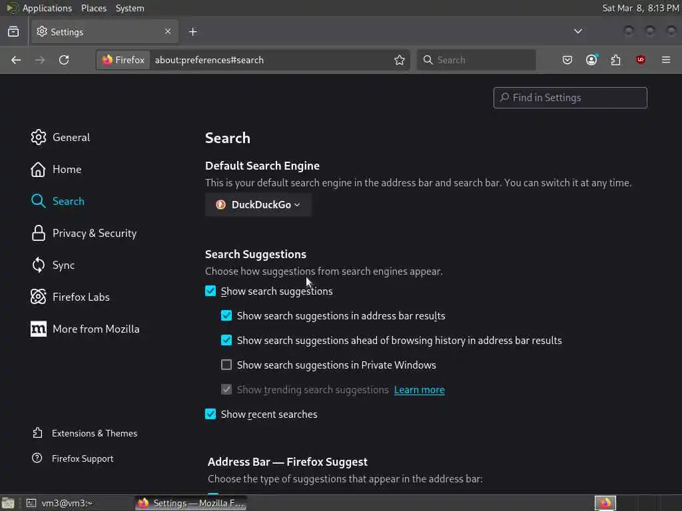Uncheck Show search suggestions checkbox

tap(210, 291)
